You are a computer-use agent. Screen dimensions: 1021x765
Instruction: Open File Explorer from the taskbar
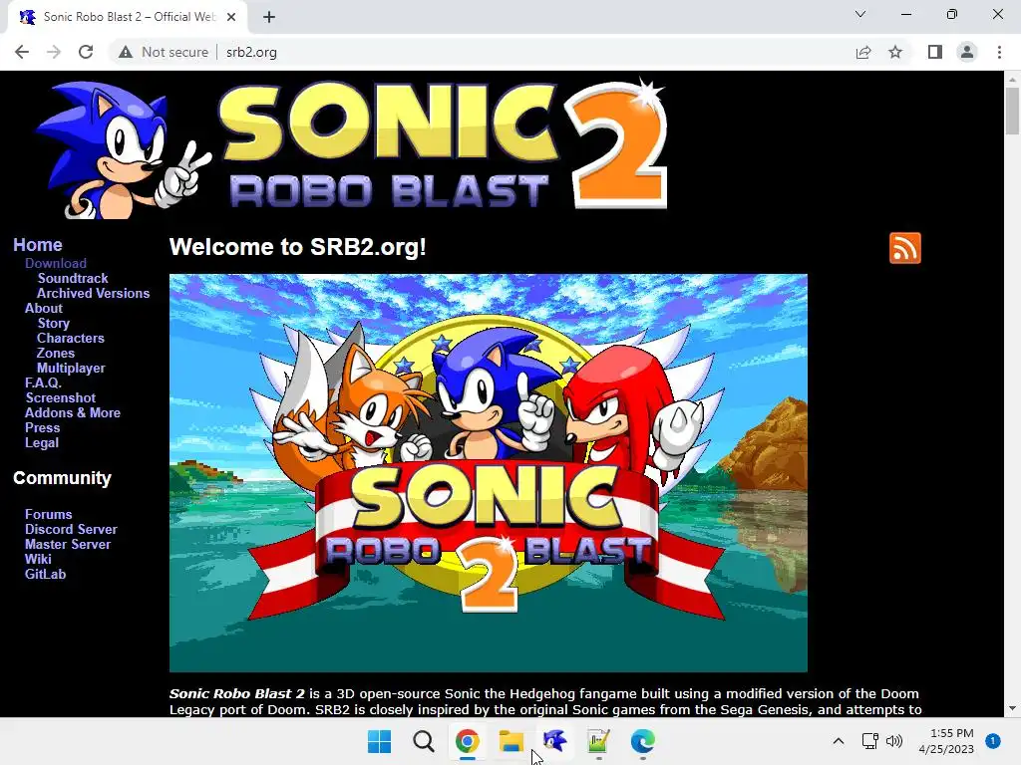pos(511,741)
